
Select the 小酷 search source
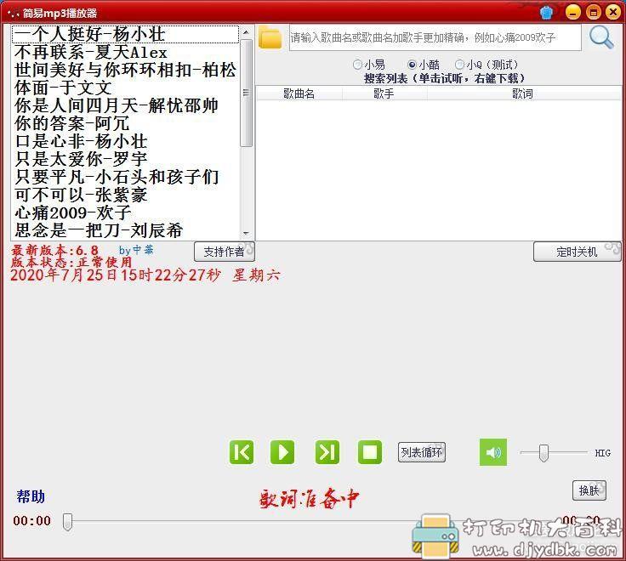pyautogui.click(x=424, y=65)
